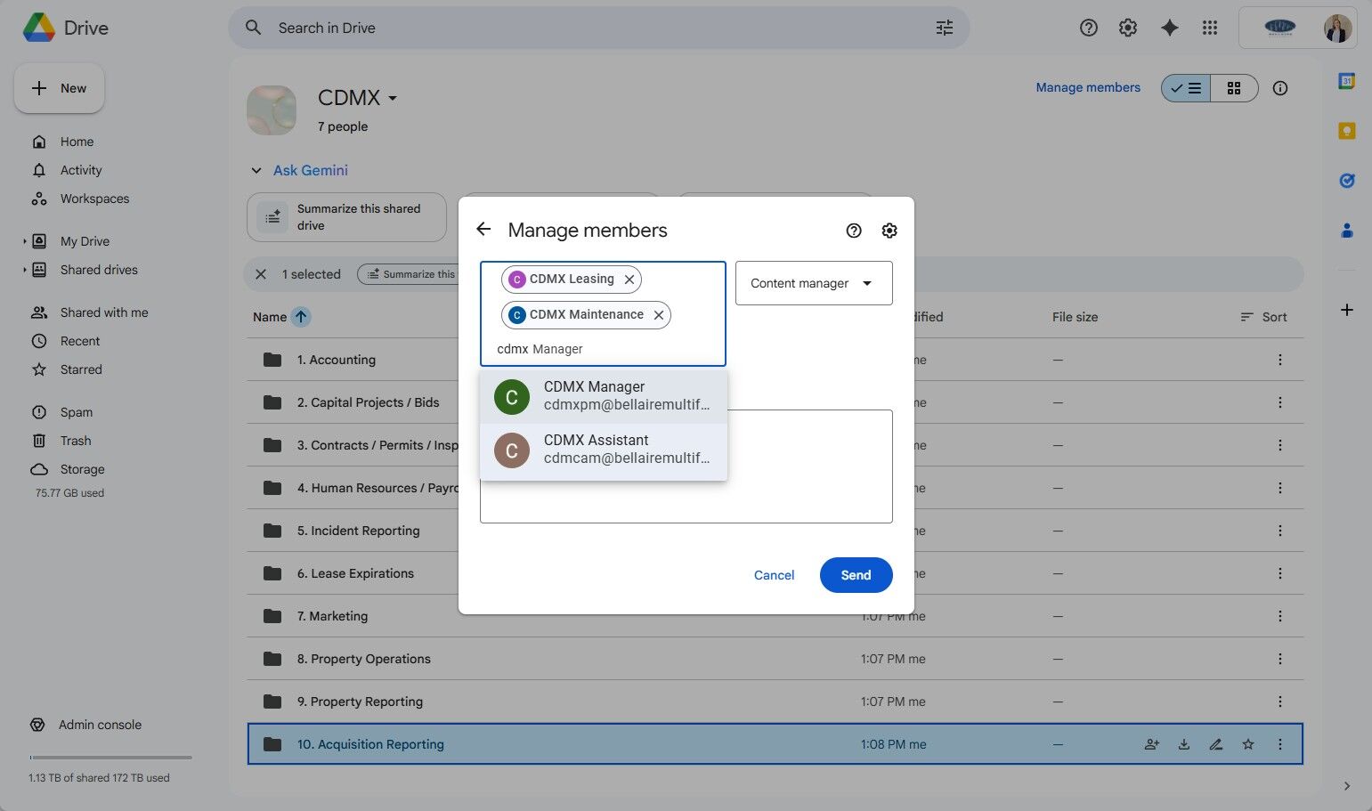Switch to list layout view
Image resolution: width=1372 pixels, height=811 pixels.
1186,88
